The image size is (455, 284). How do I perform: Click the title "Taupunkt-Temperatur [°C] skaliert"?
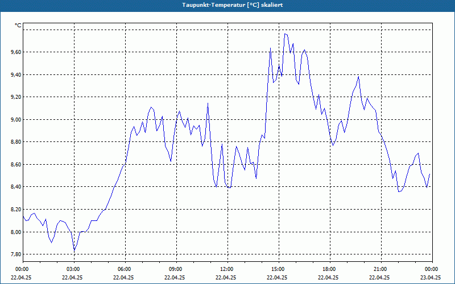[233, 5]
